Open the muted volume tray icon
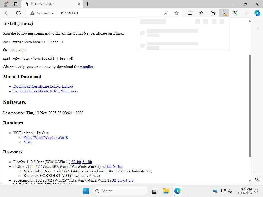Image resolution: width=263 pixels, height=197 pixels. tap(230, 191)
